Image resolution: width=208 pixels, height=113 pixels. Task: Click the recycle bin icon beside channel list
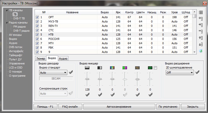201,51
